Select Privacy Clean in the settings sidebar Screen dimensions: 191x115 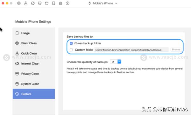point(34,74)
